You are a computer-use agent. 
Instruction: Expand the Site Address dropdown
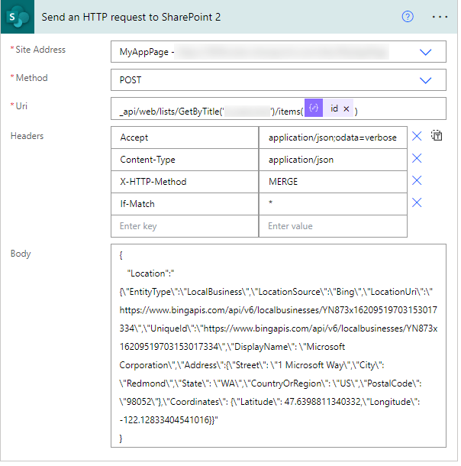[425, 52]
